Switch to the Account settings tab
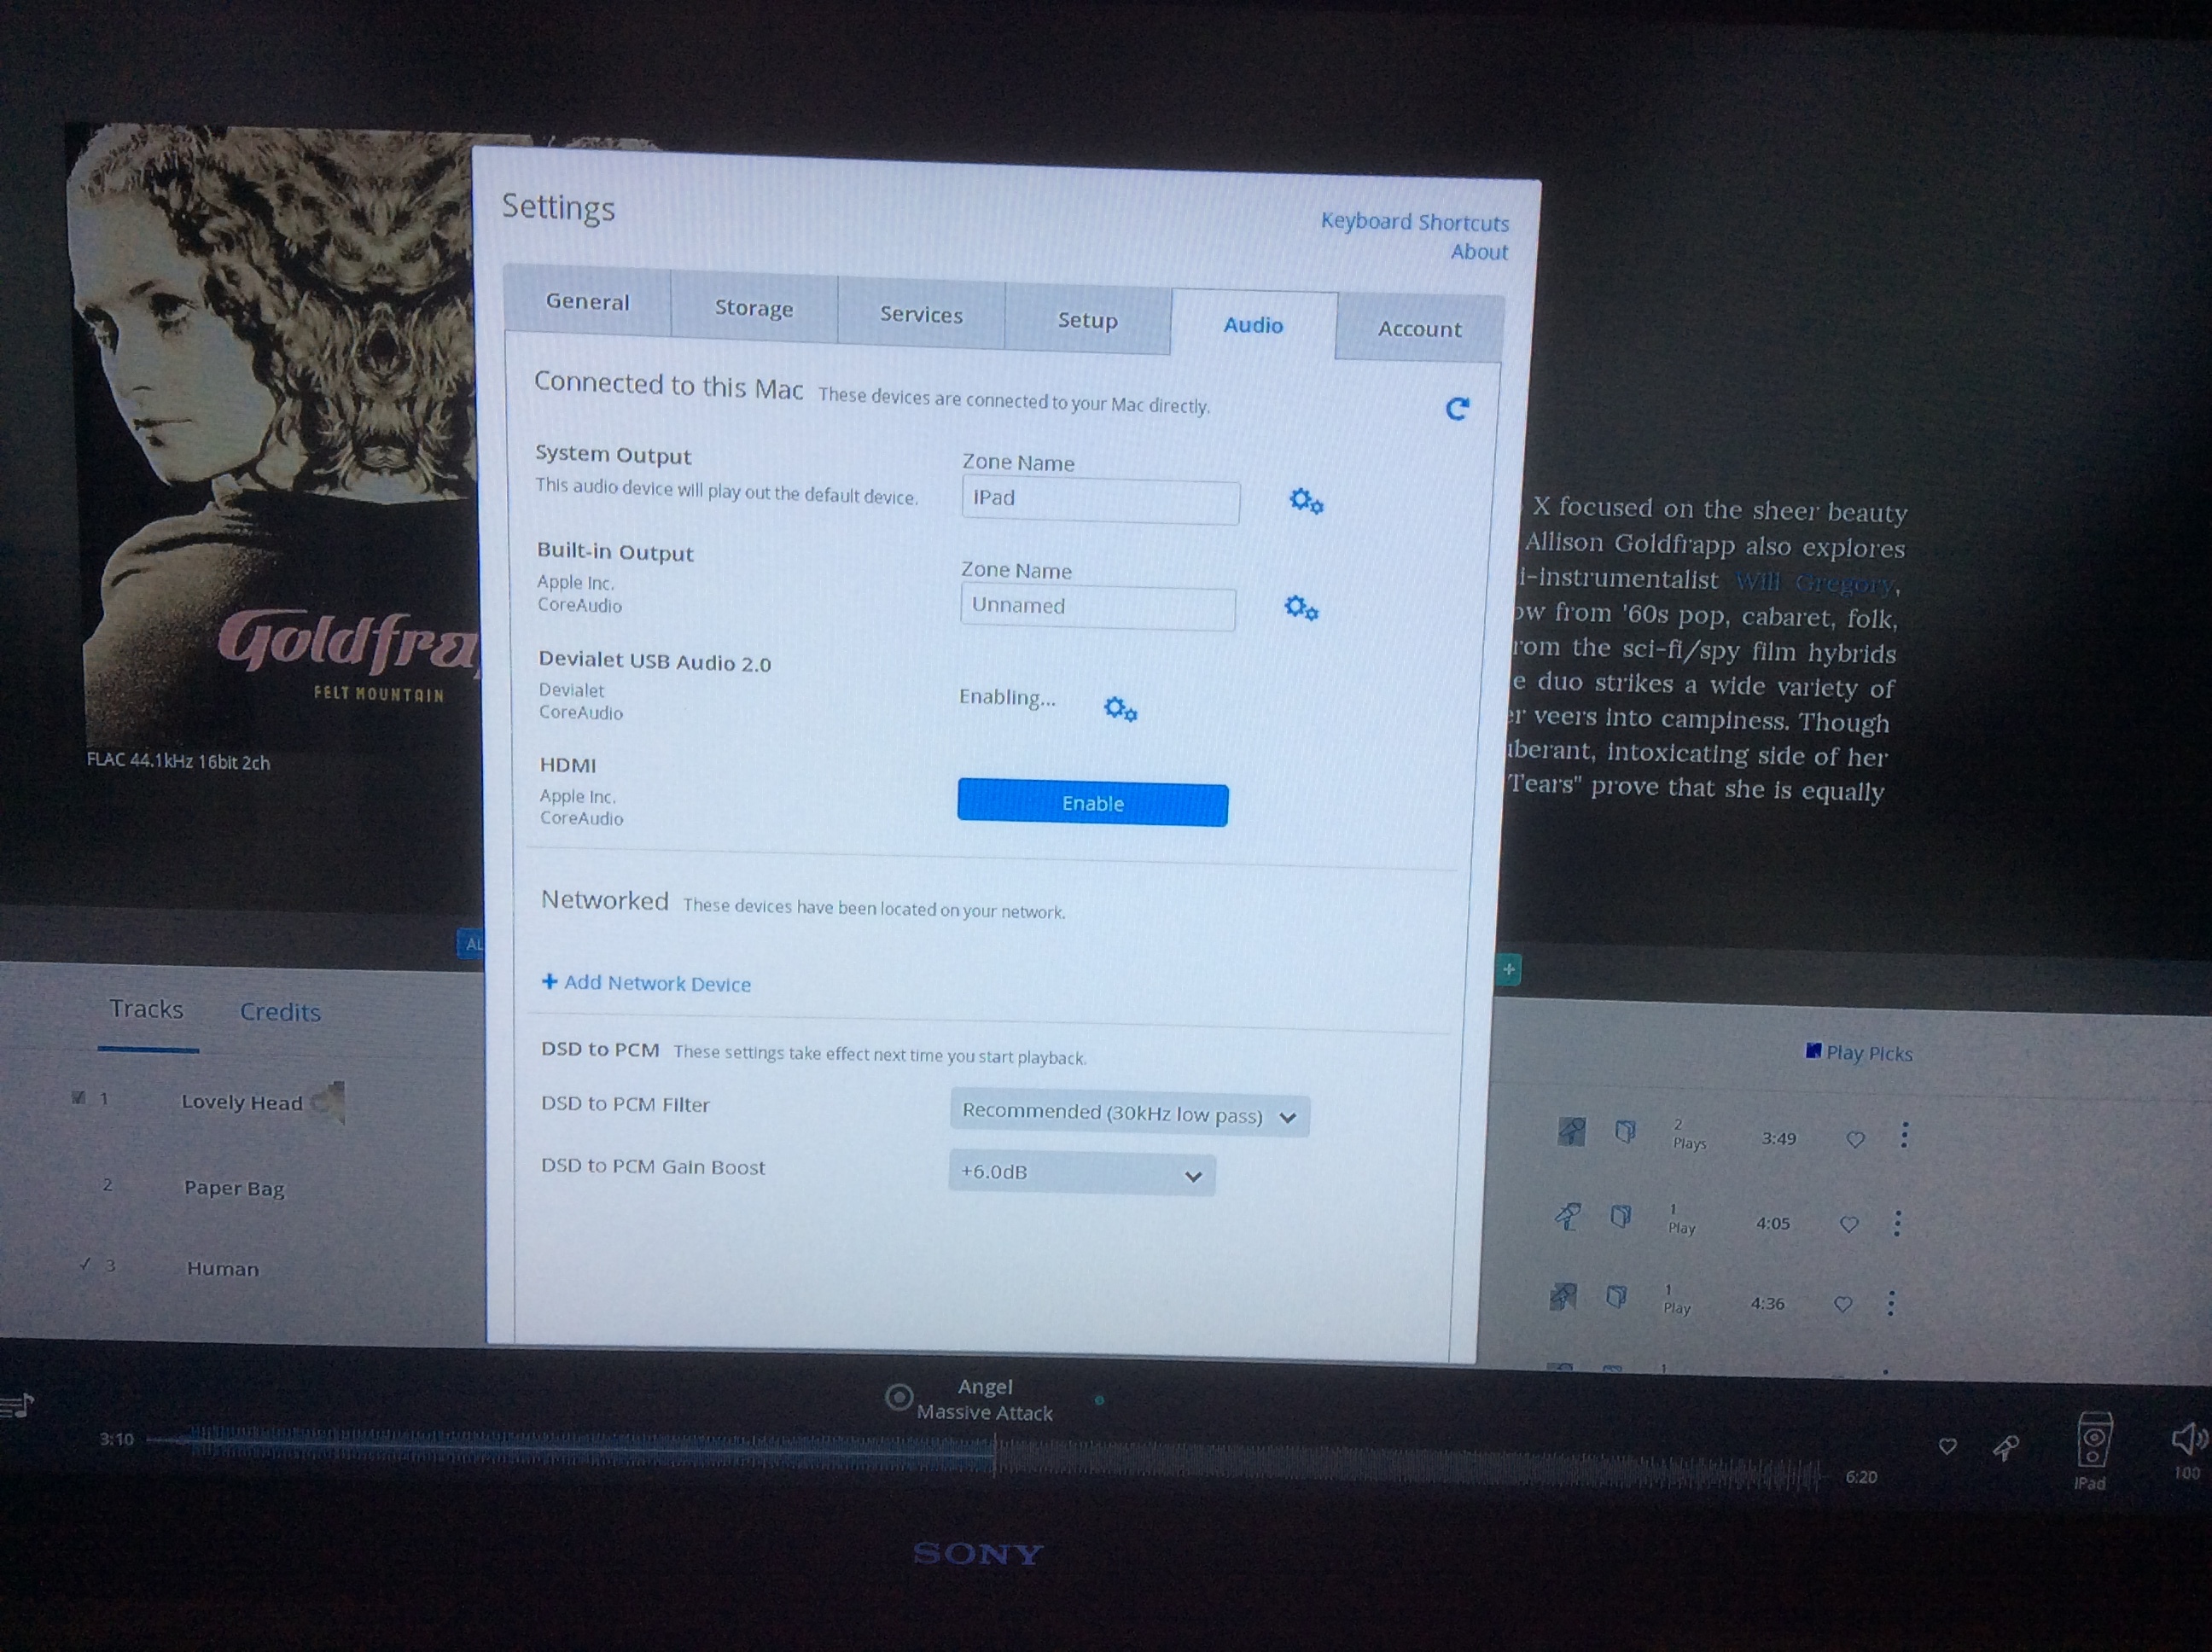This screenshot has width=2212, height=1652. (x=1419, y=329)
